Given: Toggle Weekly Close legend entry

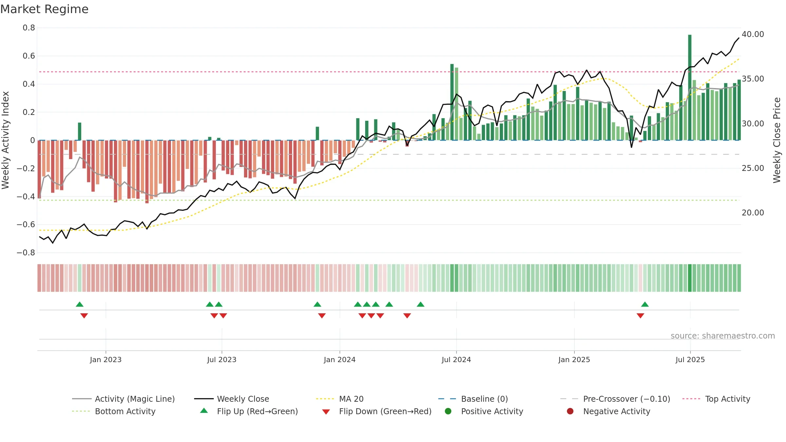Looking at the screenshot, I should [232, 399].
